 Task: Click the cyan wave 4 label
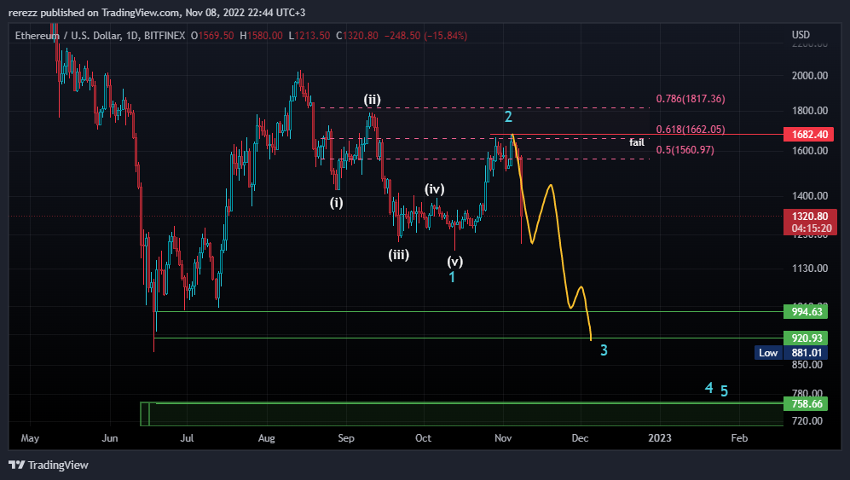click(x=708, y=387)
